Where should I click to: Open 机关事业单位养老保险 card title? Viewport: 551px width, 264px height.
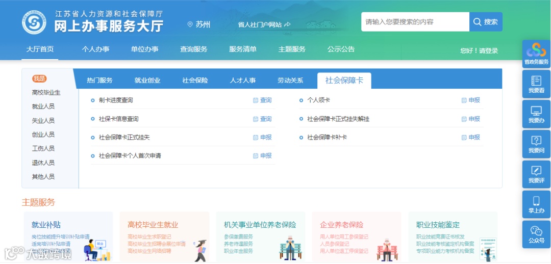pos(260,225)
